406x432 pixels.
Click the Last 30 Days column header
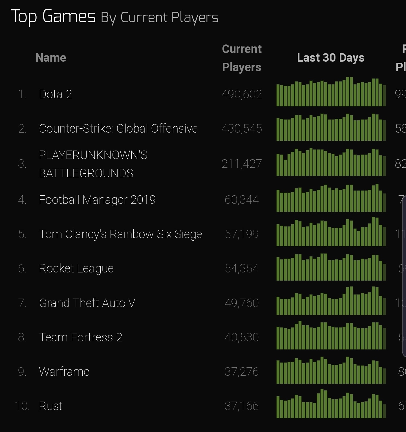coord(331,58)
